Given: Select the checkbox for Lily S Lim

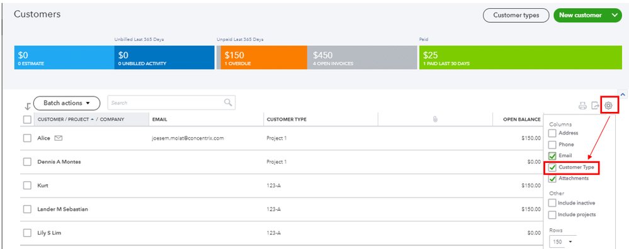Looking at the screenshot, I should pos(27,233).
